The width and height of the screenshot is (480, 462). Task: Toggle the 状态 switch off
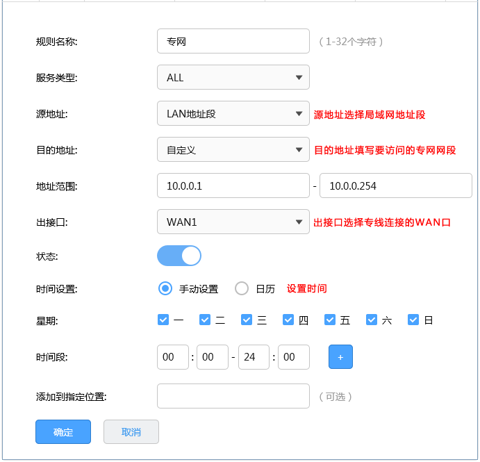tap(179, 256)
